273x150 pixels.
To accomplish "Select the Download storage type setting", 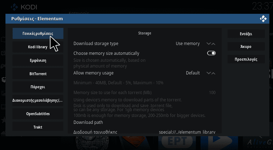I will [x=145, y=44].
